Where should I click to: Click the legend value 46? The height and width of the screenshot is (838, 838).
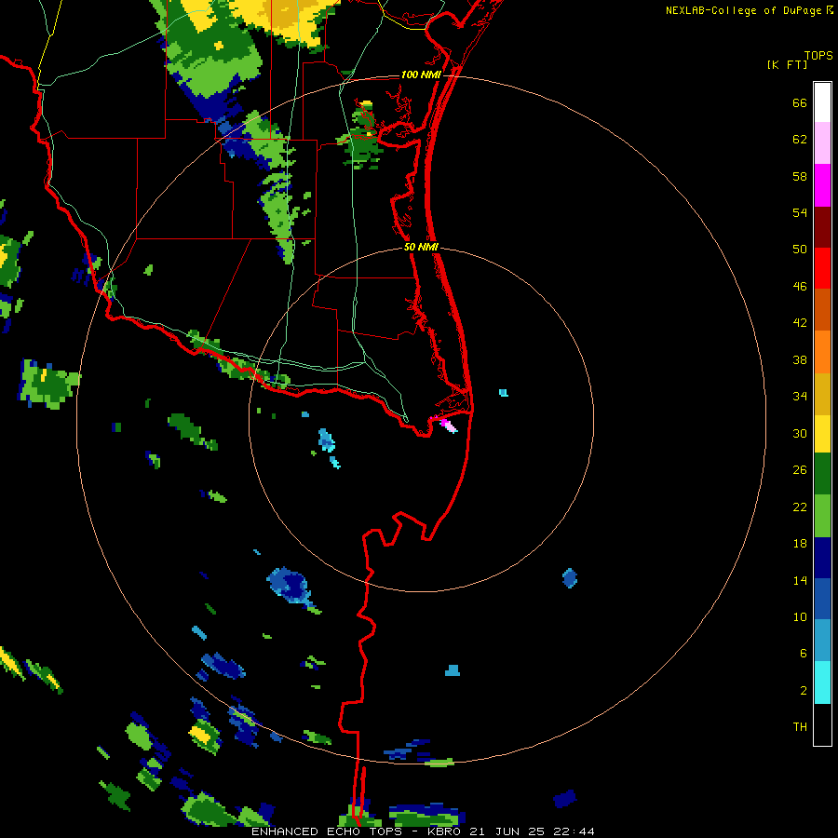[800, 287]
